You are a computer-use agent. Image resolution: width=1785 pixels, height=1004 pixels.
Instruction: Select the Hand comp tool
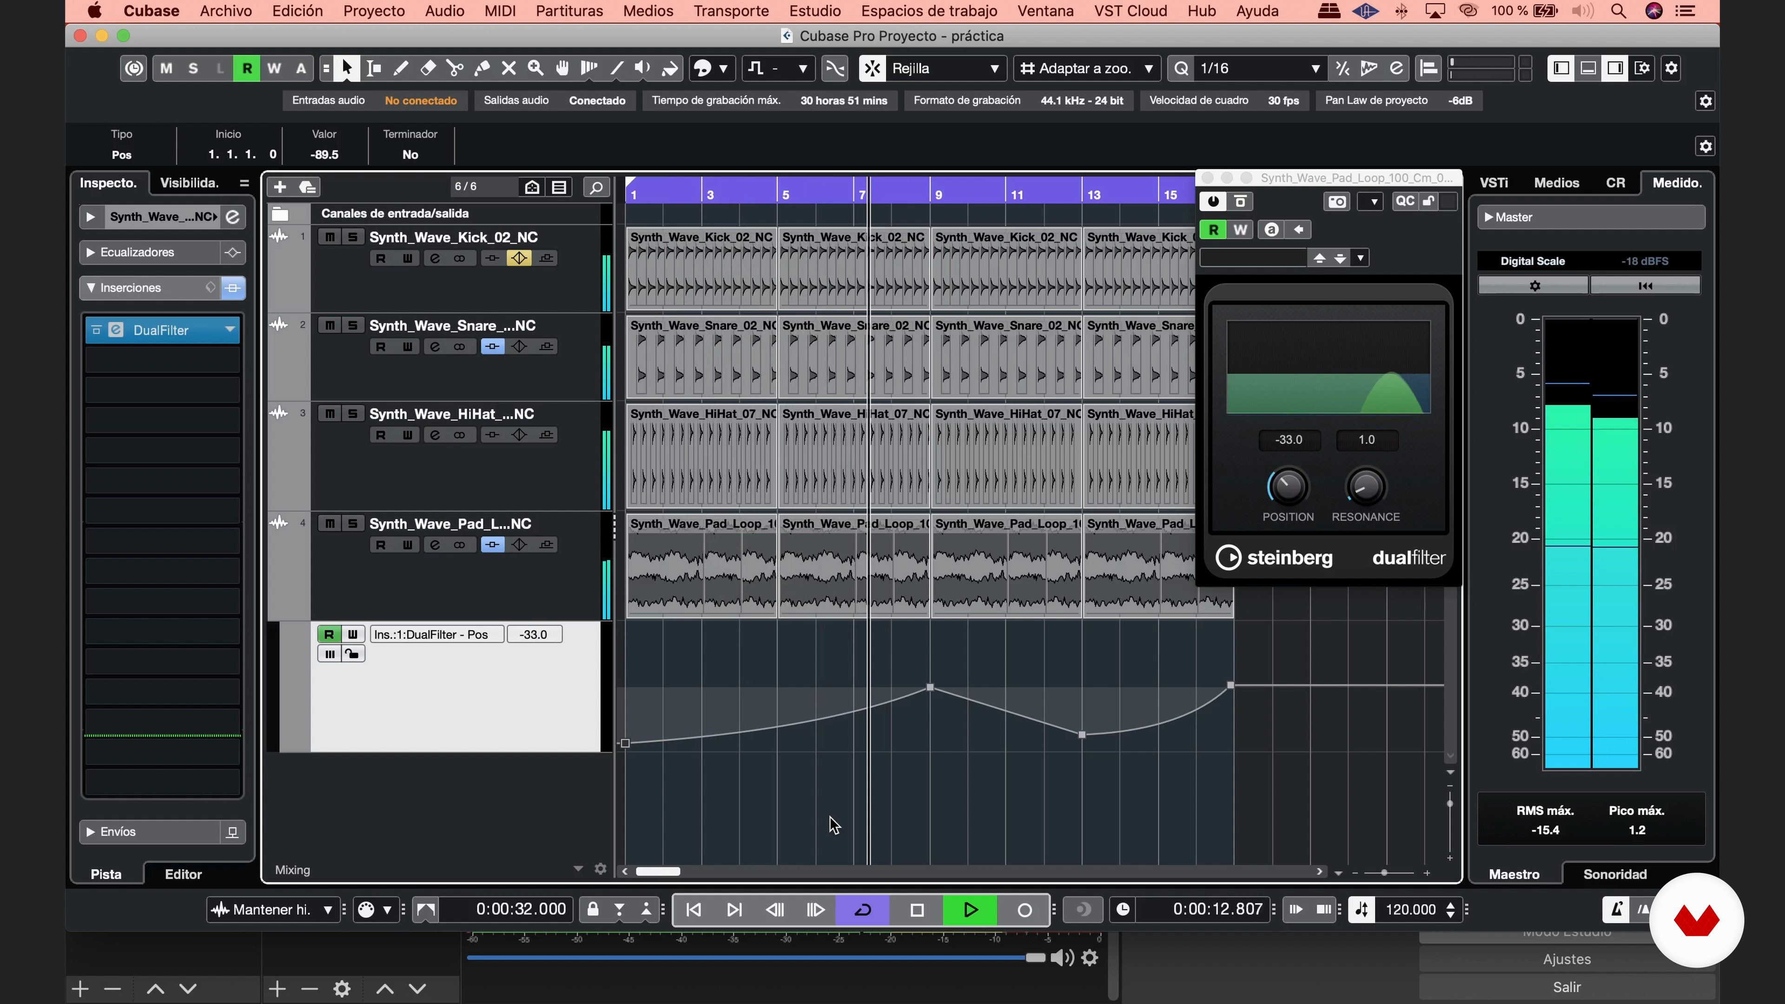pyautogui.click(x=562, y=68)
